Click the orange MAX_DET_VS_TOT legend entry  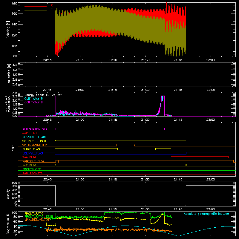(x=37, y=220)
